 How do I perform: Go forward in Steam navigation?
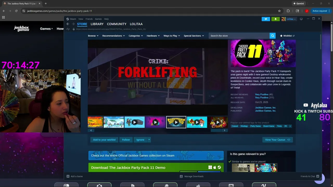(73, 24)
